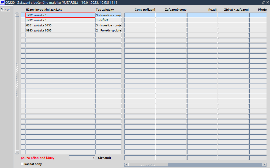Click the horizontal scrollbar left arrow
Image resolution: width=270 pixels, height=168 pixels.
pos(126,165)
